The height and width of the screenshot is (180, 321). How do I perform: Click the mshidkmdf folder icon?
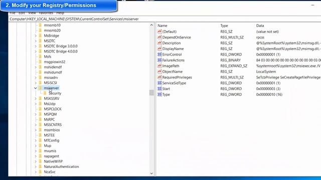(40, 67)
